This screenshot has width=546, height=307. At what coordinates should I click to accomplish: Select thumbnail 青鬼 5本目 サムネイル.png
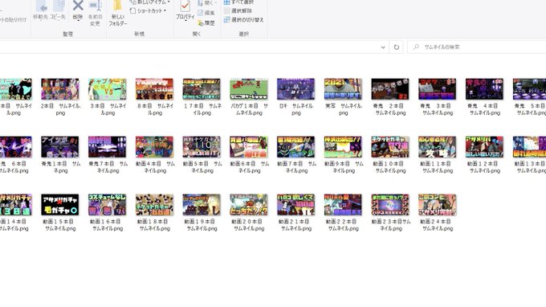point(529,89)
